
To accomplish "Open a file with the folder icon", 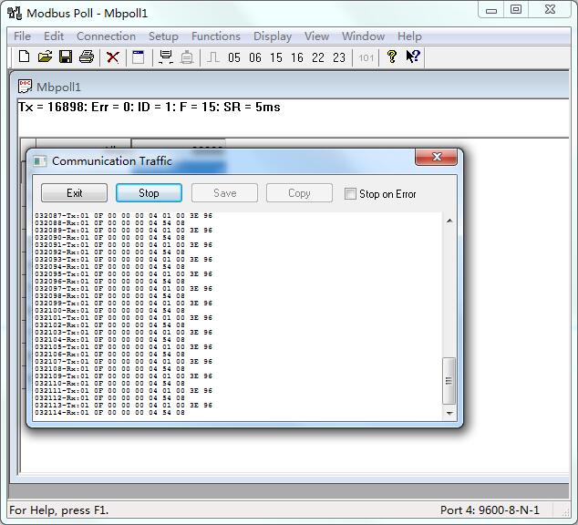I will coord(45,57).
